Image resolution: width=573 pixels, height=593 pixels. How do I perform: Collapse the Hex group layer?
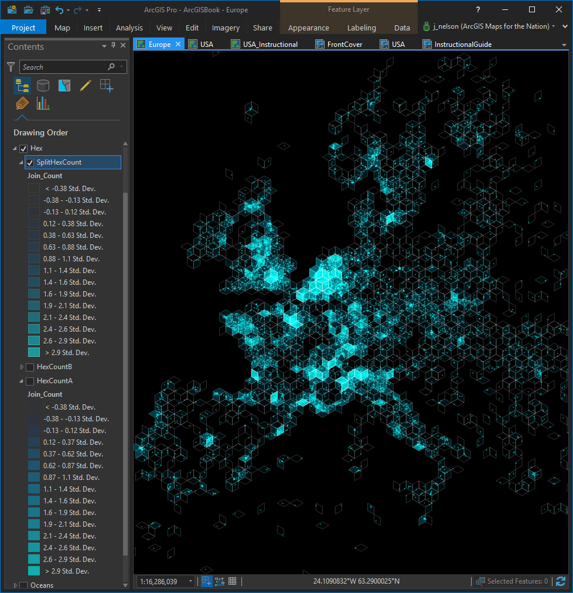tap(15, 149)
